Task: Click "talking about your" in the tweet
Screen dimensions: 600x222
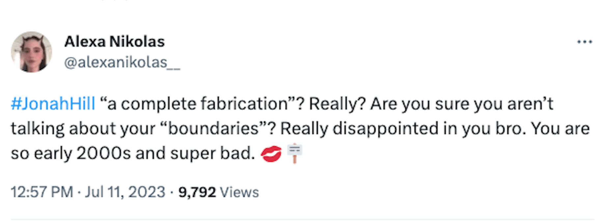Action: click(83, 129)
